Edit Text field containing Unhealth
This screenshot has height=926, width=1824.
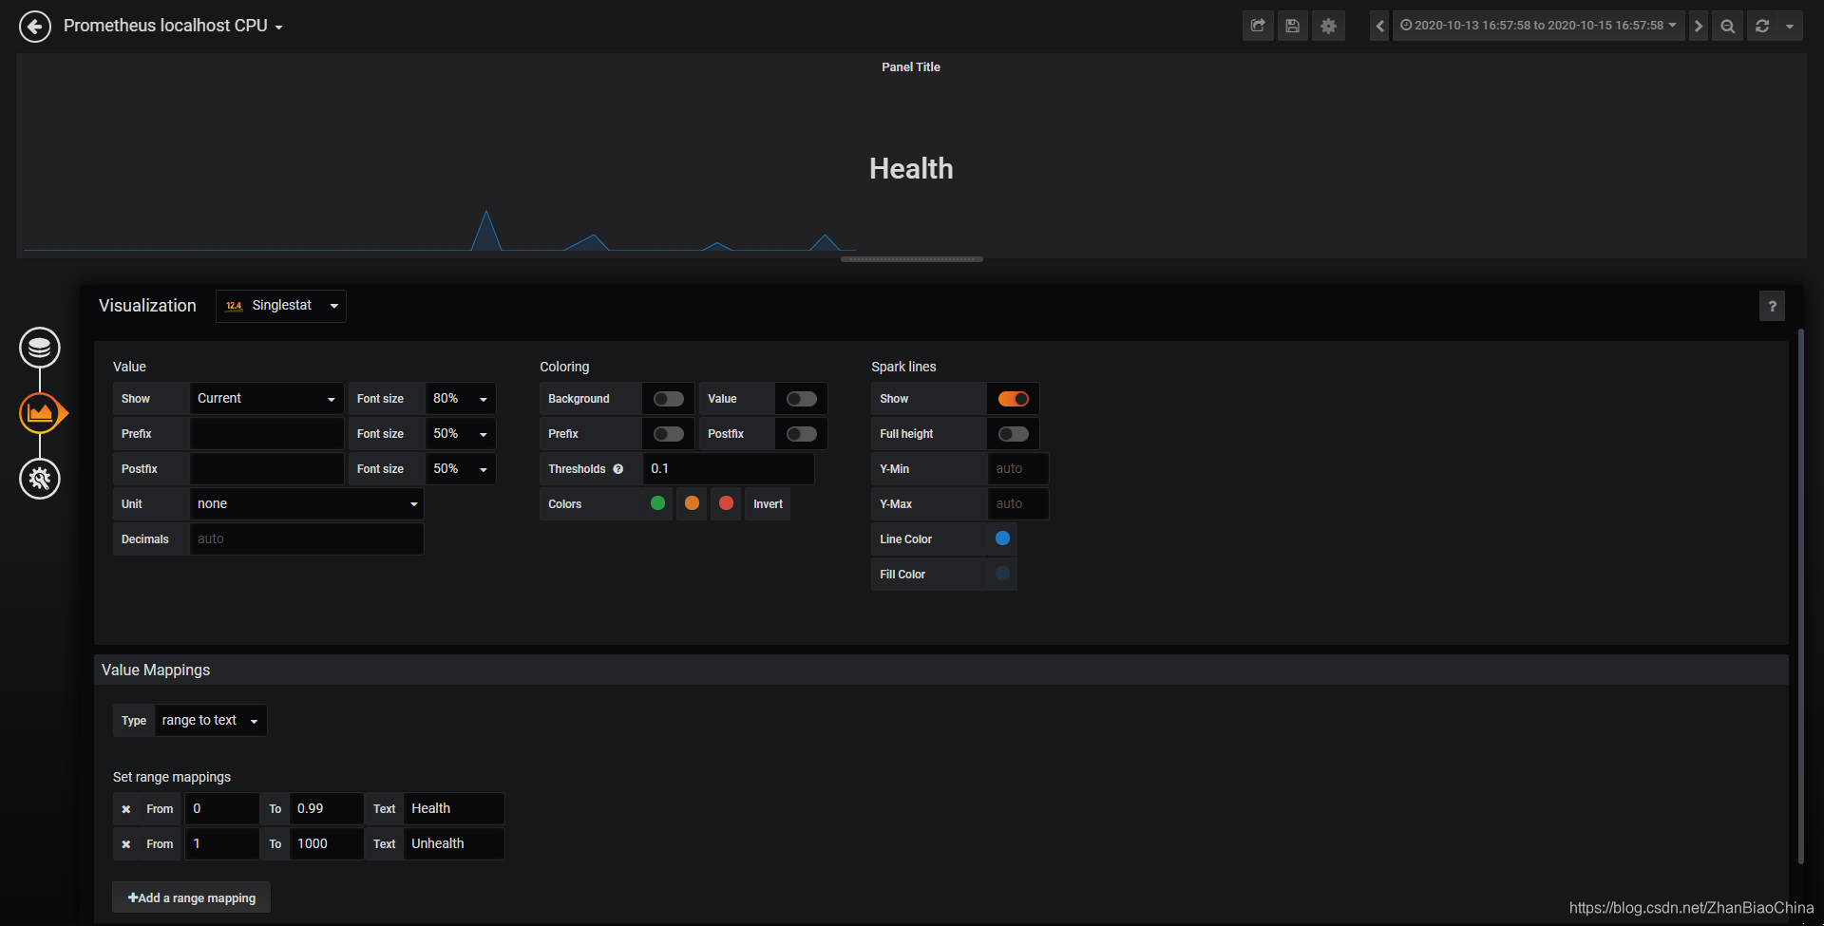click(454, 844)
